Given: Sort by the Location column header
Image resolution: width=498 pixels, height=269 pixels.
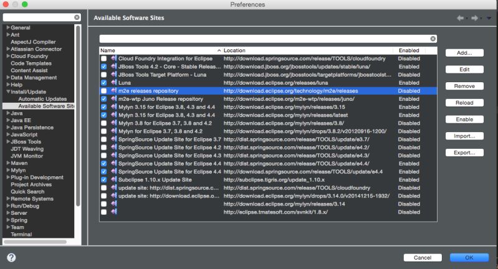Looking at the screenshot, I should coord(307,50).
